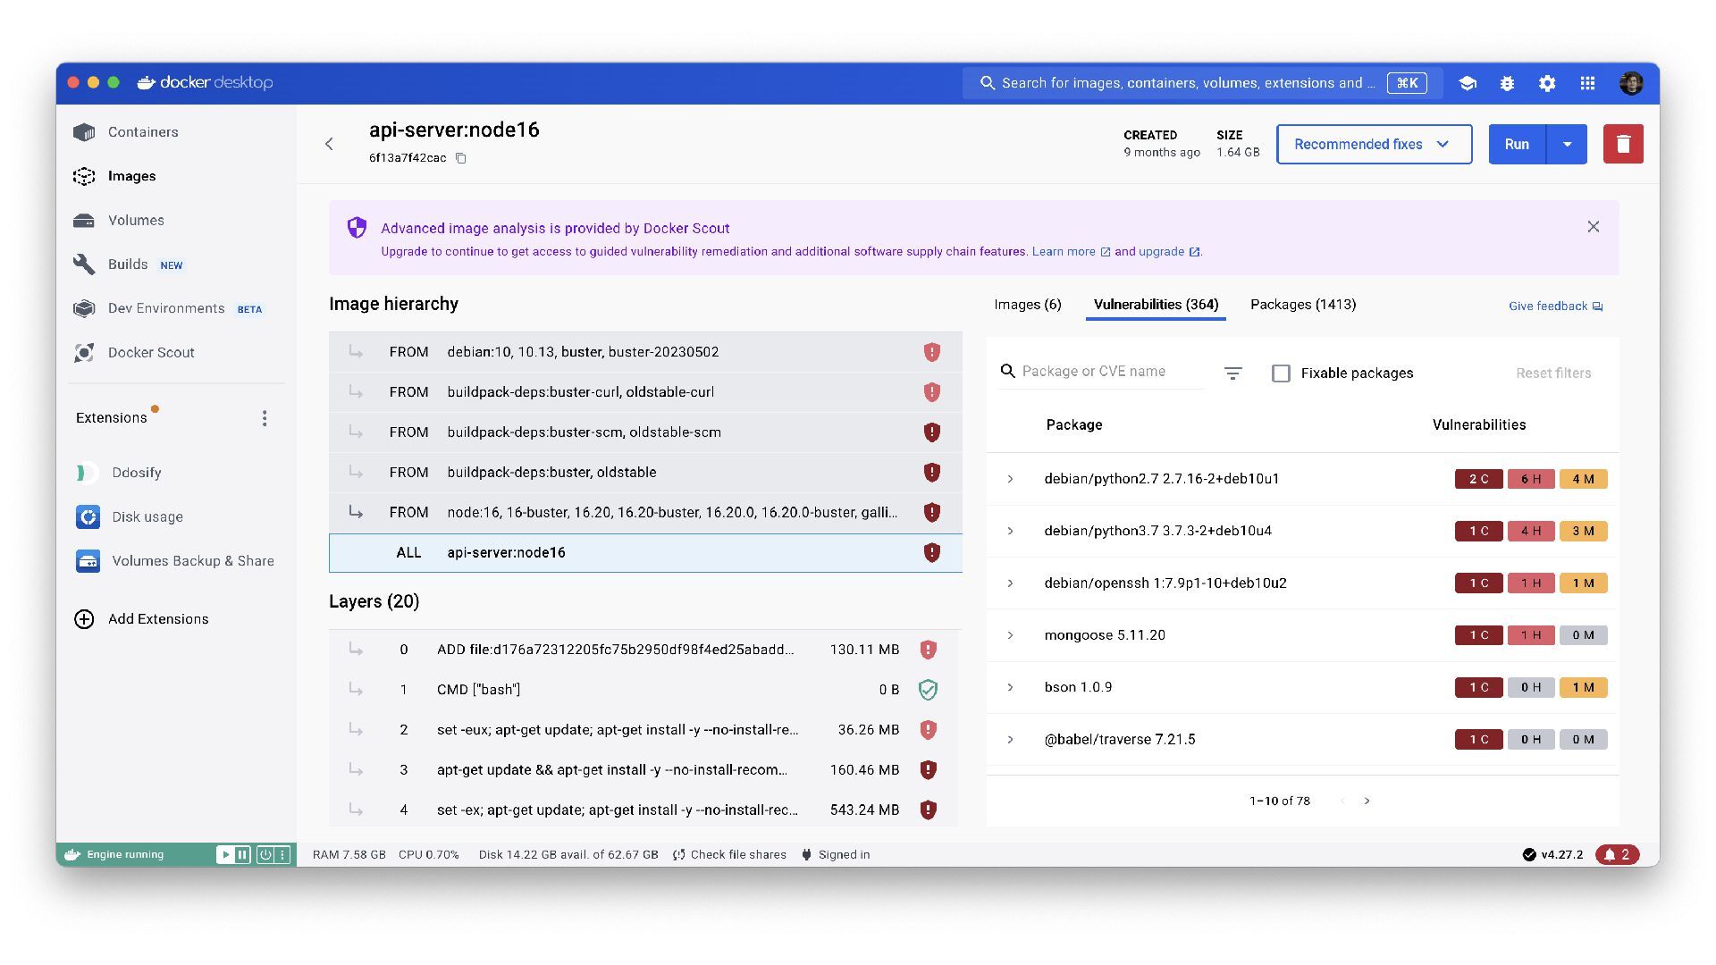1716x965 pixels.
Task: Click the top search bar
Action: coord(1202,83)
